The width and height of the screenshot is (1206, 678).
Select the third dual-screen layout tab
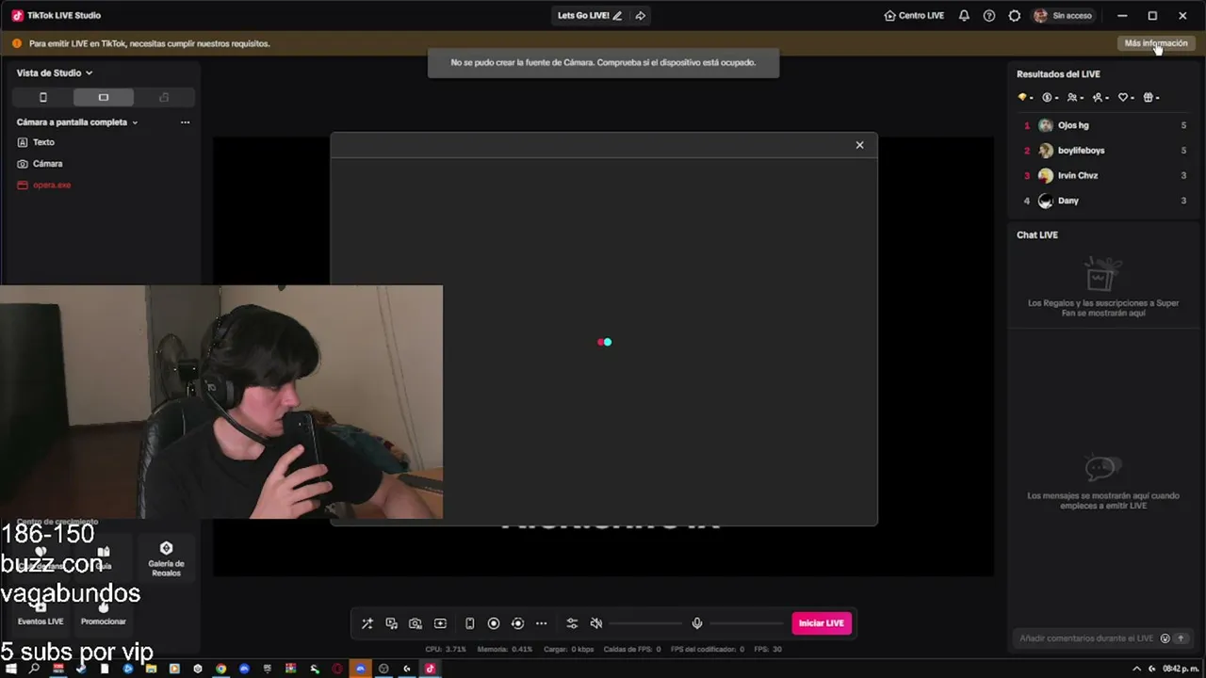coord(164,97)
